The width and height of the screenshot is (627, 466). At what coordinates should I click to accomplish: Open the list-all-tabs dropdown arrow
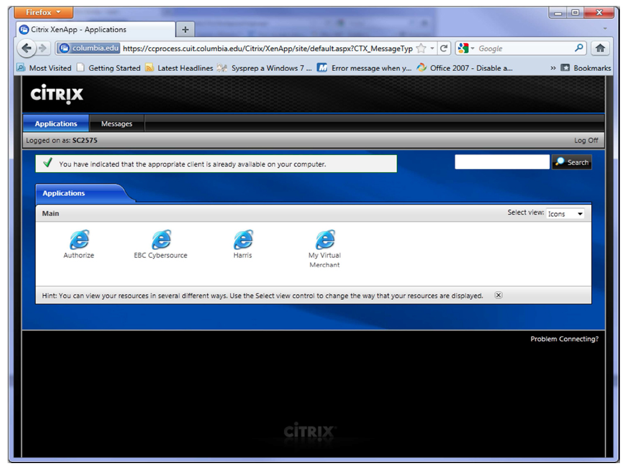coord(605,29)
